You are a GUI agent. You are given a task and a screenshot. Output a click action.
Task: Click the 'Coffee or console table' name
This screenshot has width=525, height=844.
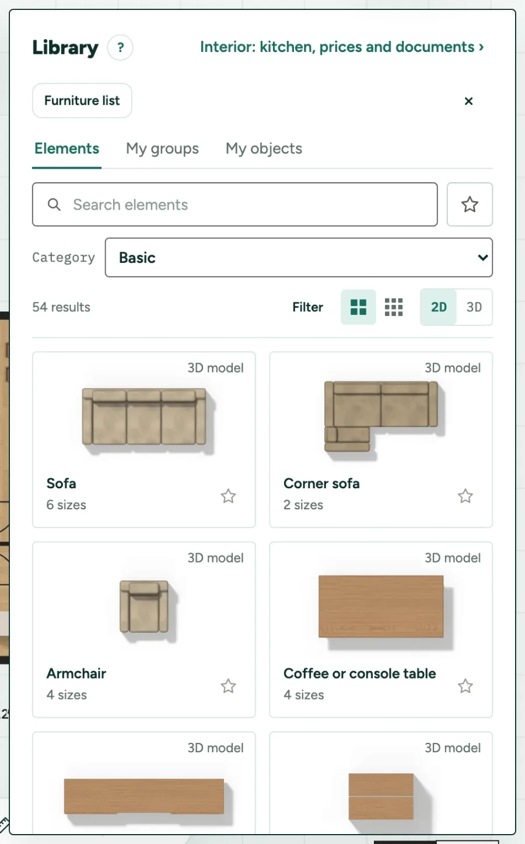click(359, 673)
